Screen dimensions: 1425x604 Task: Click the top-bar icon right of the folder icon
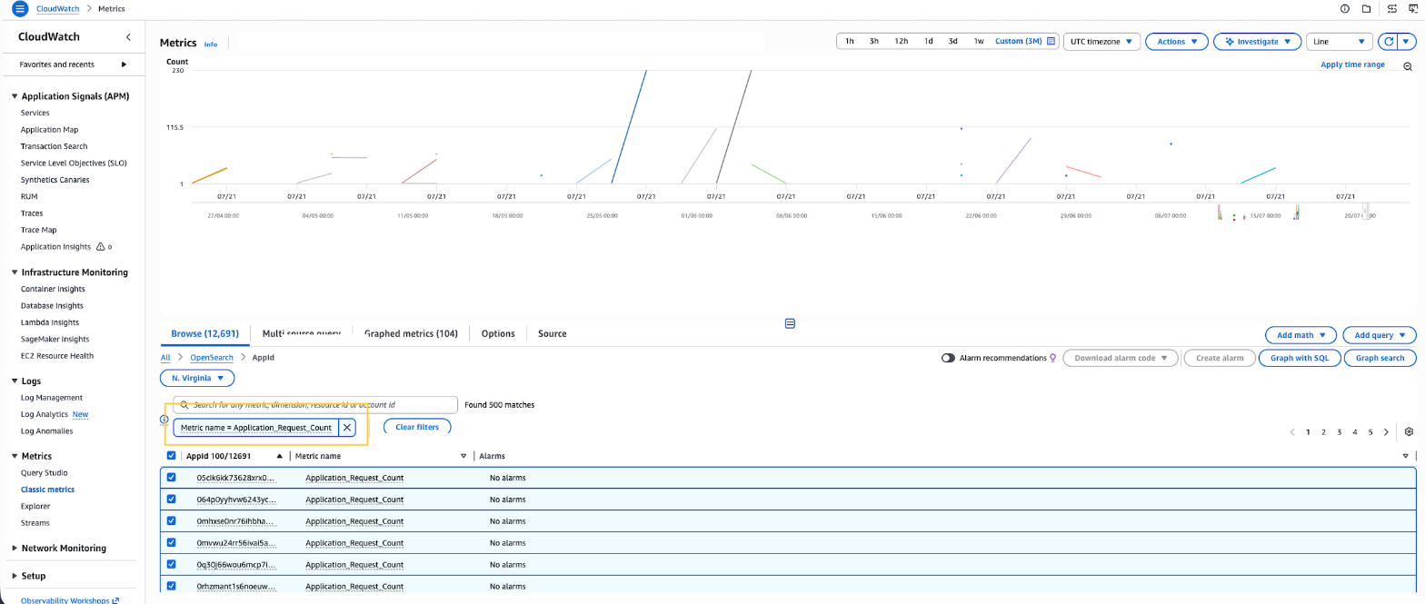(1391, 8)
